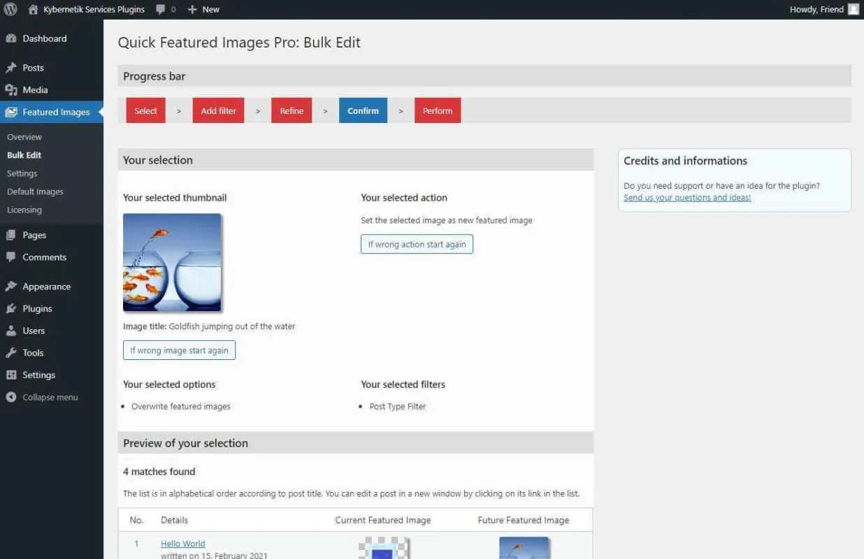Open the Overview submenu entry
Image resolution: width=864 pixels, height=559 pixels.
coord(24,137)
